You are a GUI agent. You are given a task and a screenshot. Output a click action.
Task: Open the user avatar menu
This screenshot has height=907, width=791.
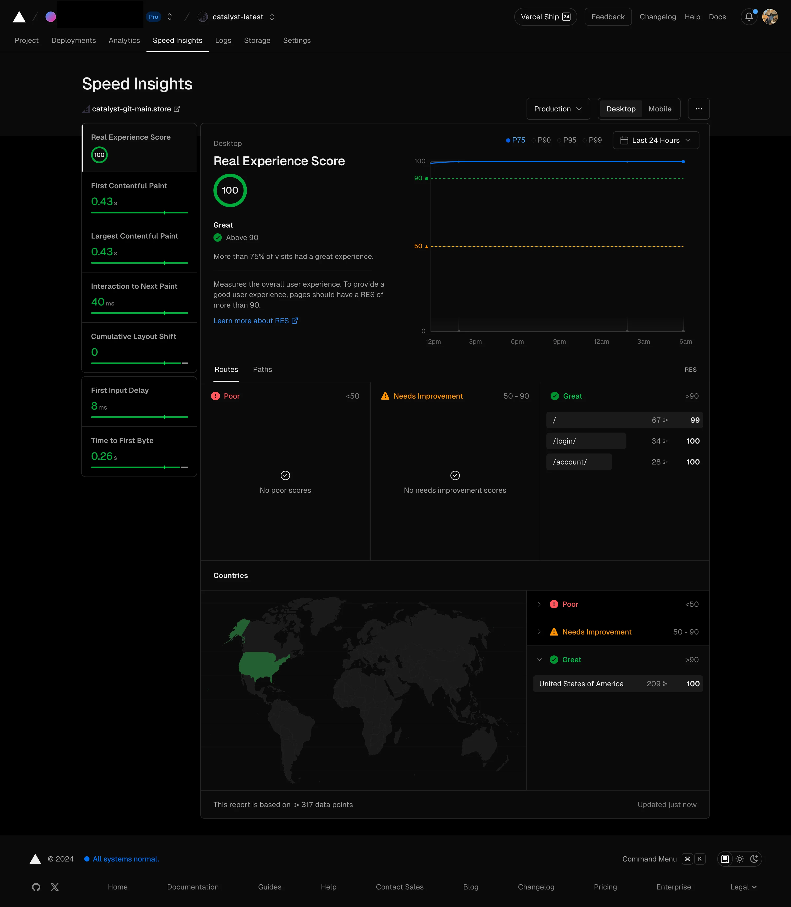(x=770, y=17)
